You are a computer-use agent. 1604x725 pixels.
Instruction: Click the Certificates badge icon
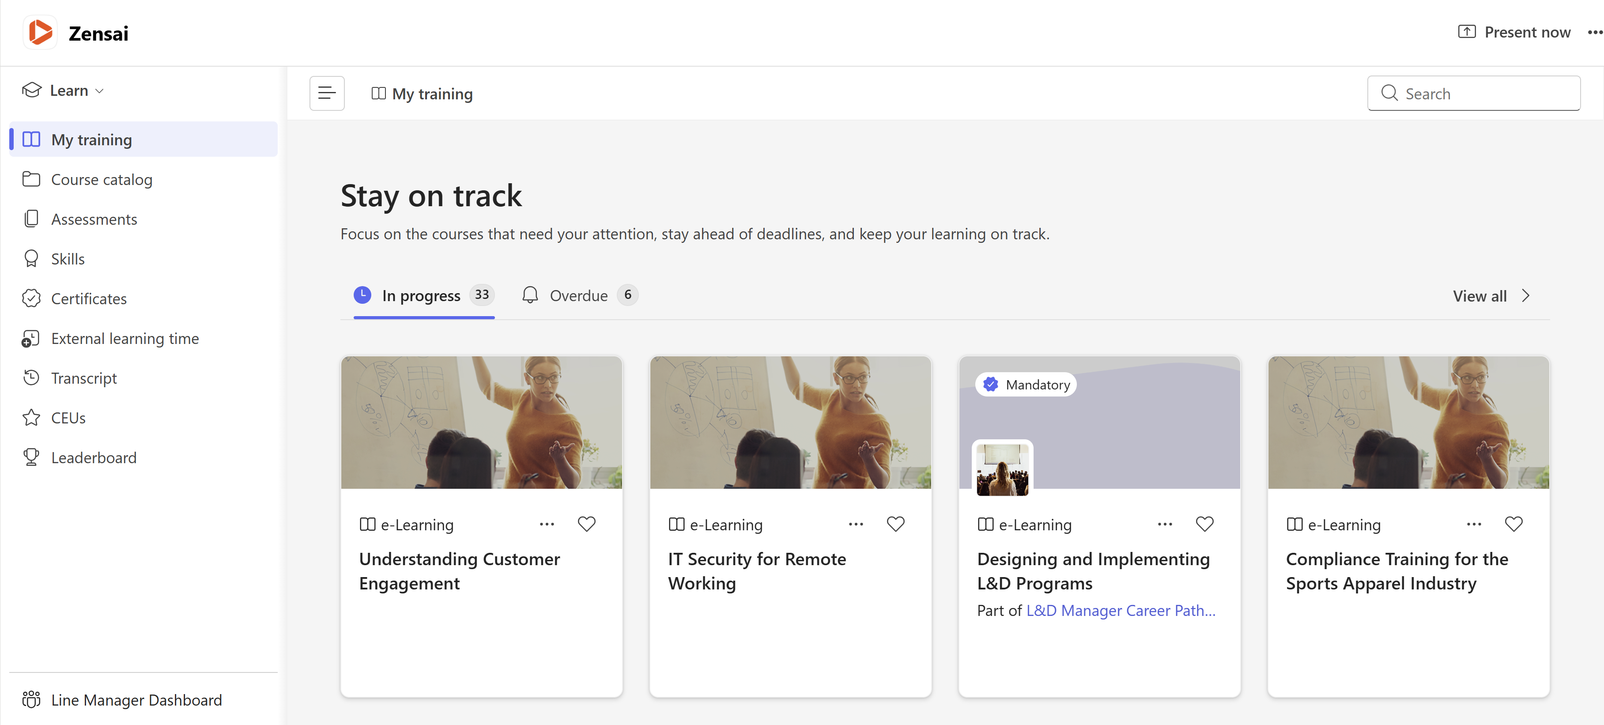coord(31,298)
